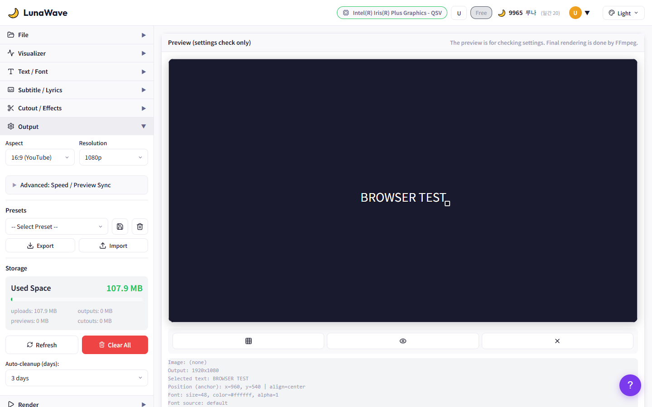Click the orange user avatar icon
This screenshot has height=407, width=652.
point(575,13)
